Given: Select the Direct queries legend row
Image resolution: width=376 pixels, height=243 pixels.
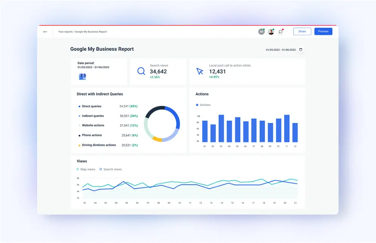Looking at the screenshot, I should (91, 106).
